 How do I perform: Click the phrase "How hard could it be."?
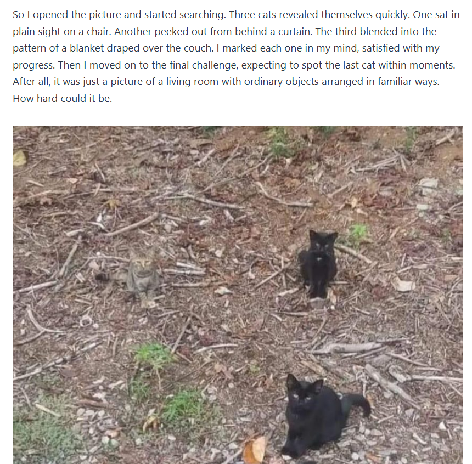tap(63, 98)
